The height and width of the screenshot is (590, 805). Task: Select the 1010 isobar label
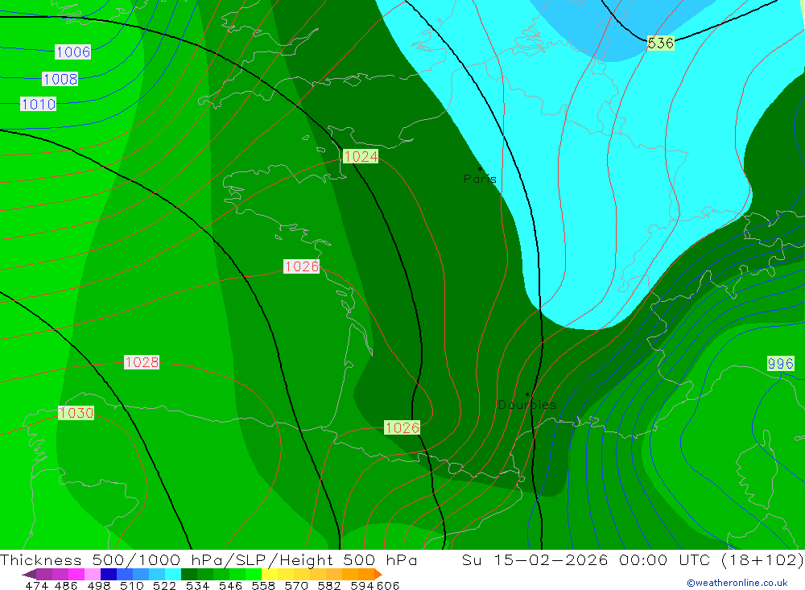[39, 105]
